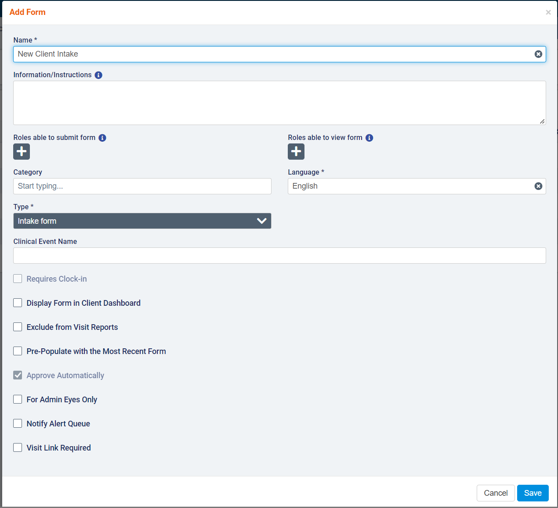Open the Category autocomplete field
The image size is (558, 508).
142,186
